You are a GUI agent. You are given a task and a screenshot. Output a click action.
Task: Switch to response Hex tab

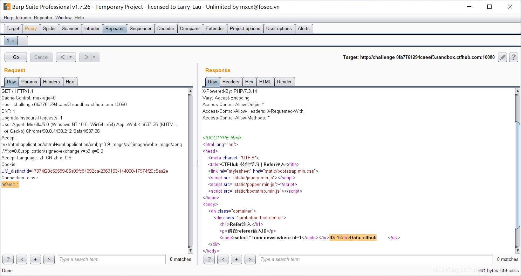[x=249, y=82]
